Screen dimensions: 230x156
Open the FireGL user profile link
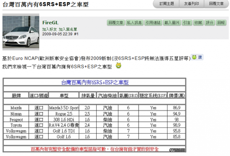click(x=50, y=23)
